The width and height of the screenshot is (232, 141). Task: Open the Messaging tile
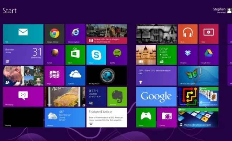[x=23, y=97]
